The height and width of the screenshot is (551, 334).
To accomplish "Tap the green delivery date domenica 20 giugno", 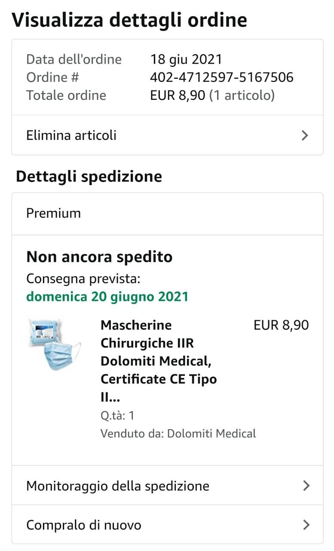I will (x=107, y=297).
